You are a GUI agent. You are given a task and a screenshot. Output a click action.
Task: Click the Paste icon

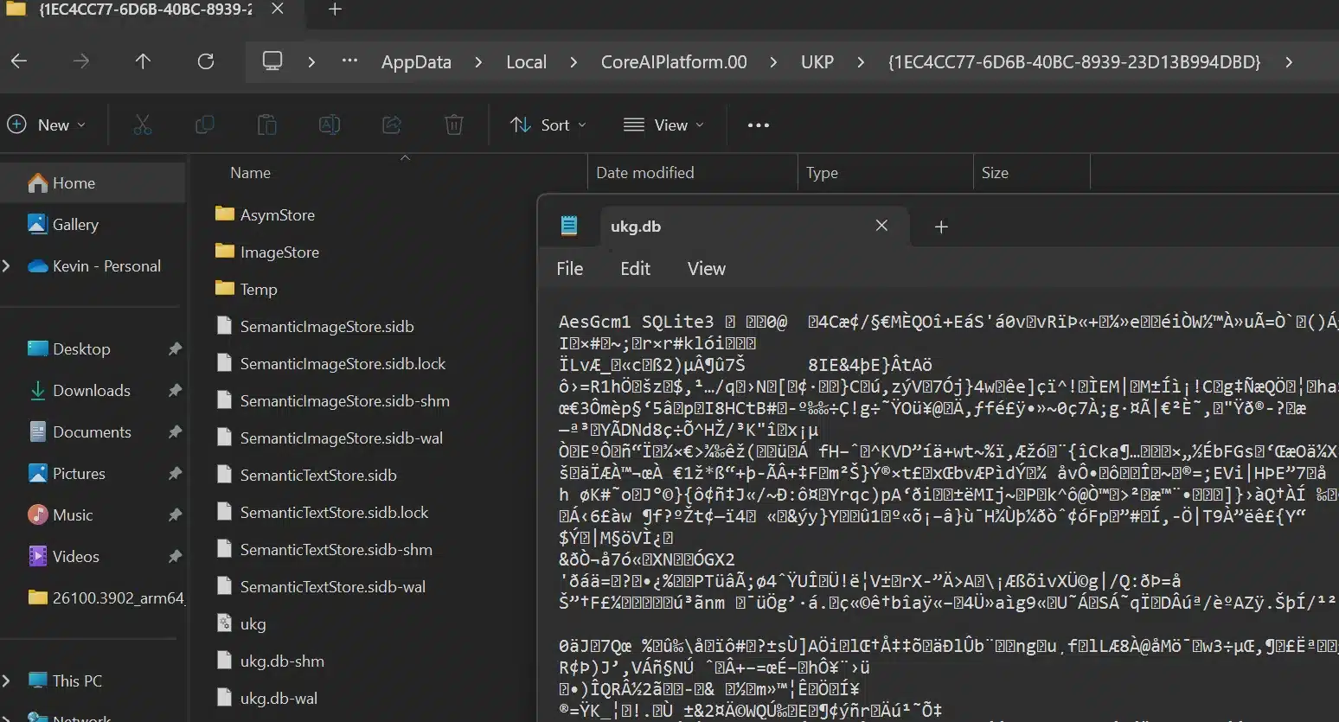tap(267, 125)
